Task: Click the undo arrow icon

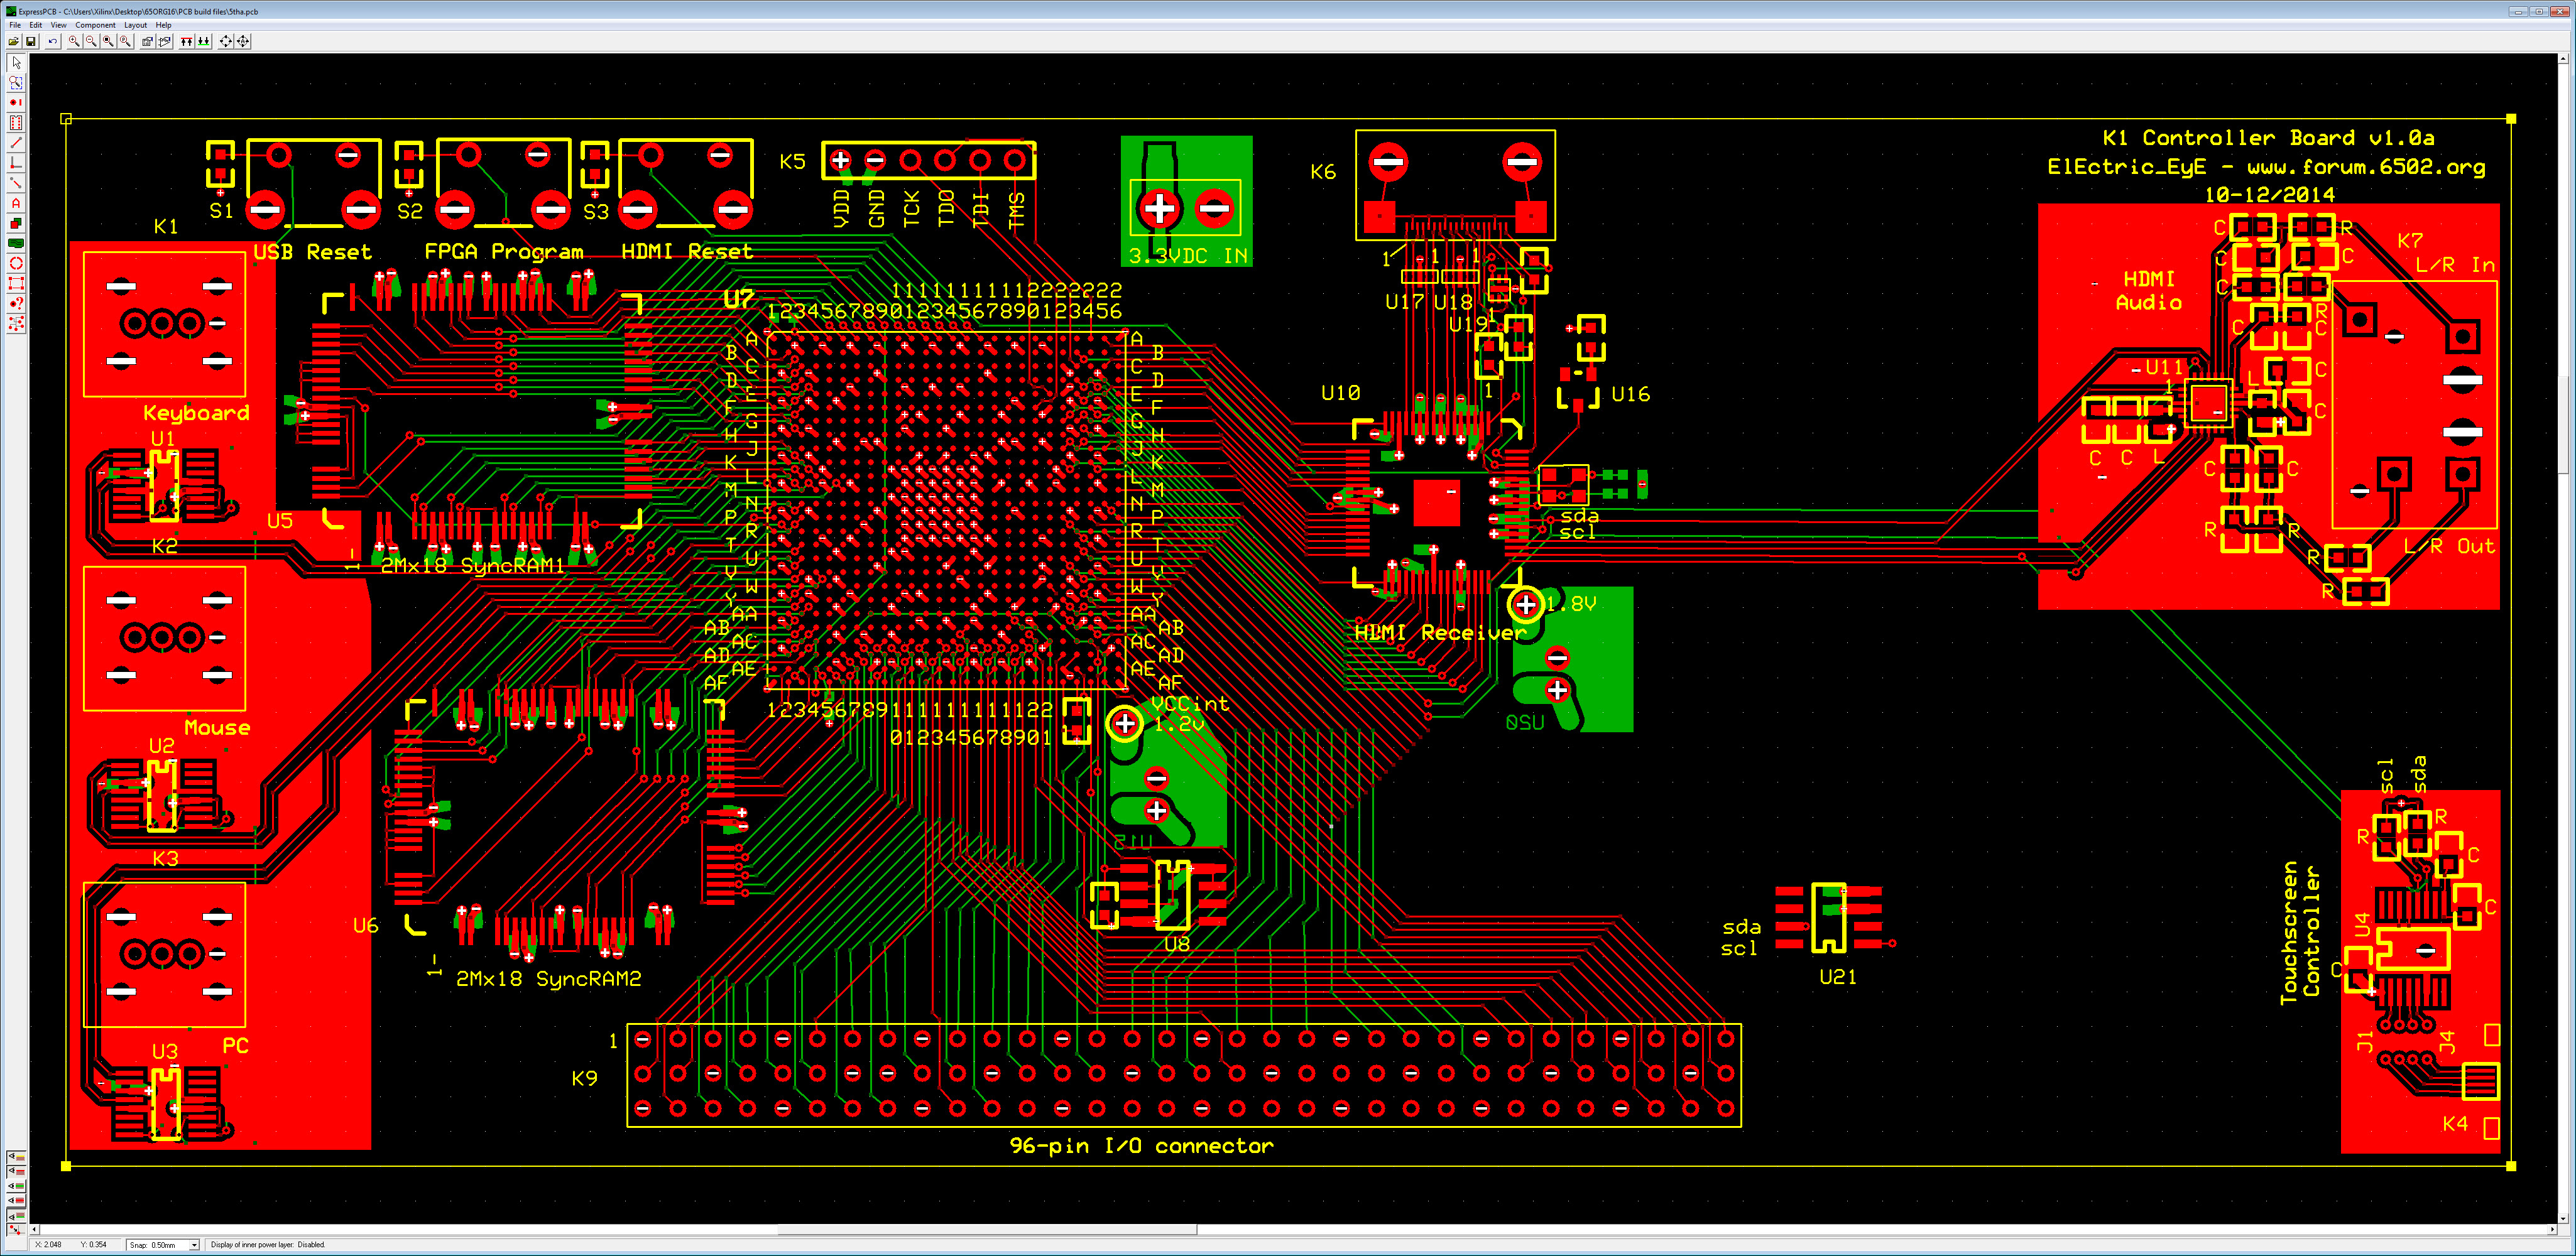Action: [53, 41]
